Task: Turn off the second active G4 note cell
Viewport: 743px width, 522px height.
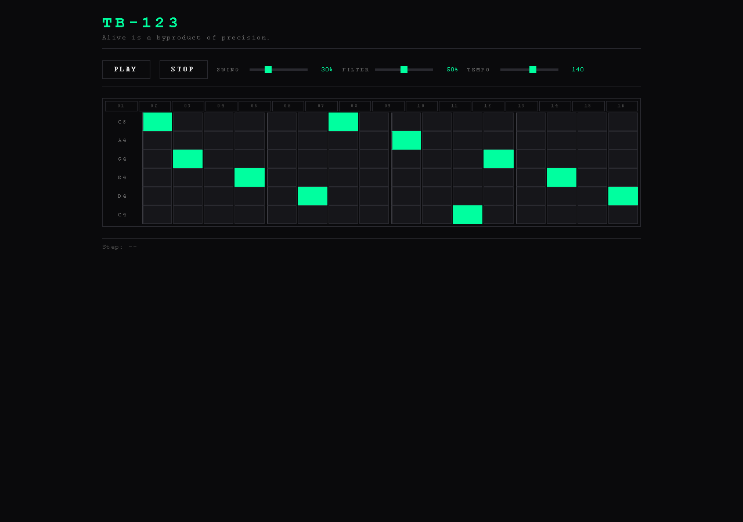Action: [499, 159]
